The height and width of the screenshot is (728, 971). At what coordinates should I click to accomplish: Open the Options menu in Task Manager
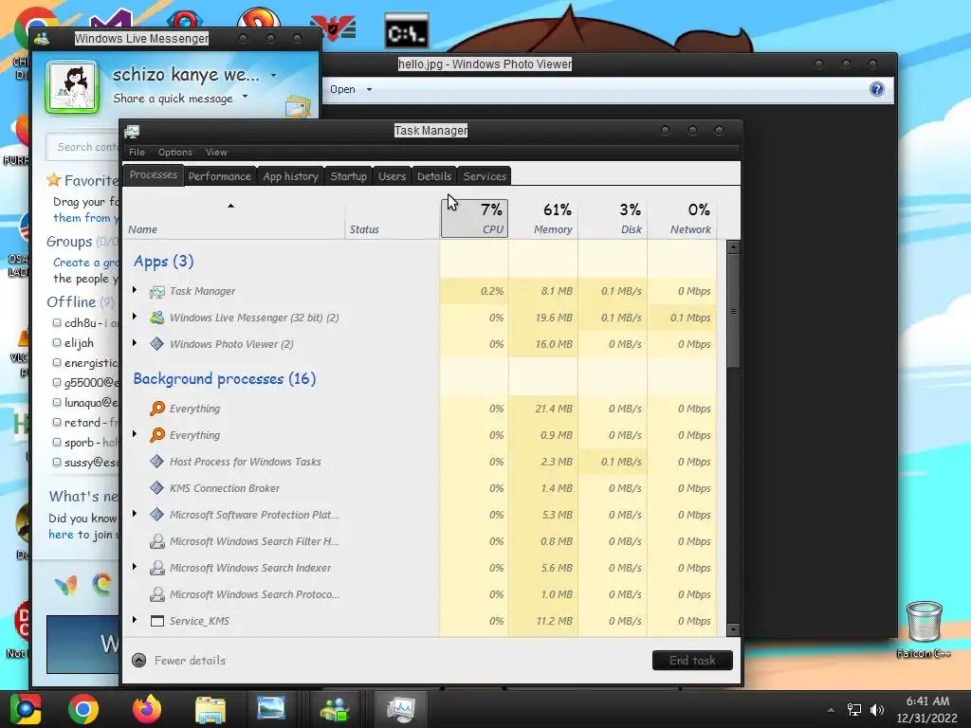tap(175, 153)
